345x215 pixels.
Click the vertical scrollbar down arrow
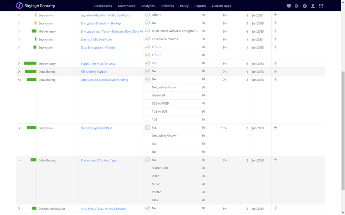coord(343,213)
